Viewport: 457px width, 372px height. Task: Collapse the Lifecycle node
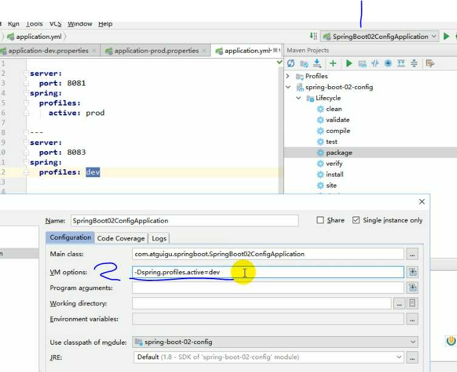tap(299, 98)
